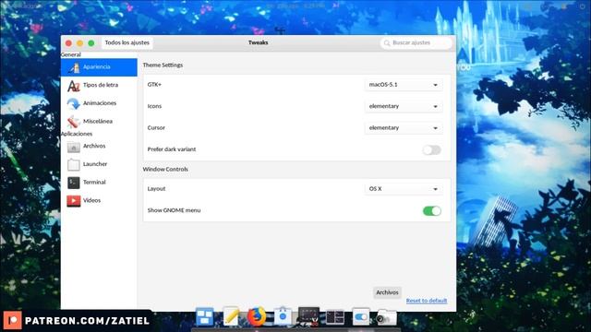Open Terminal tweaks in sidebar
591x332 pixels.
pyautogui.click(x=99, y=183)
